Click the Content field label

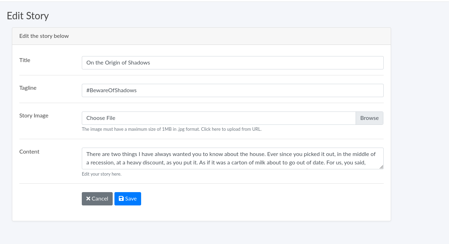(29, 152)
